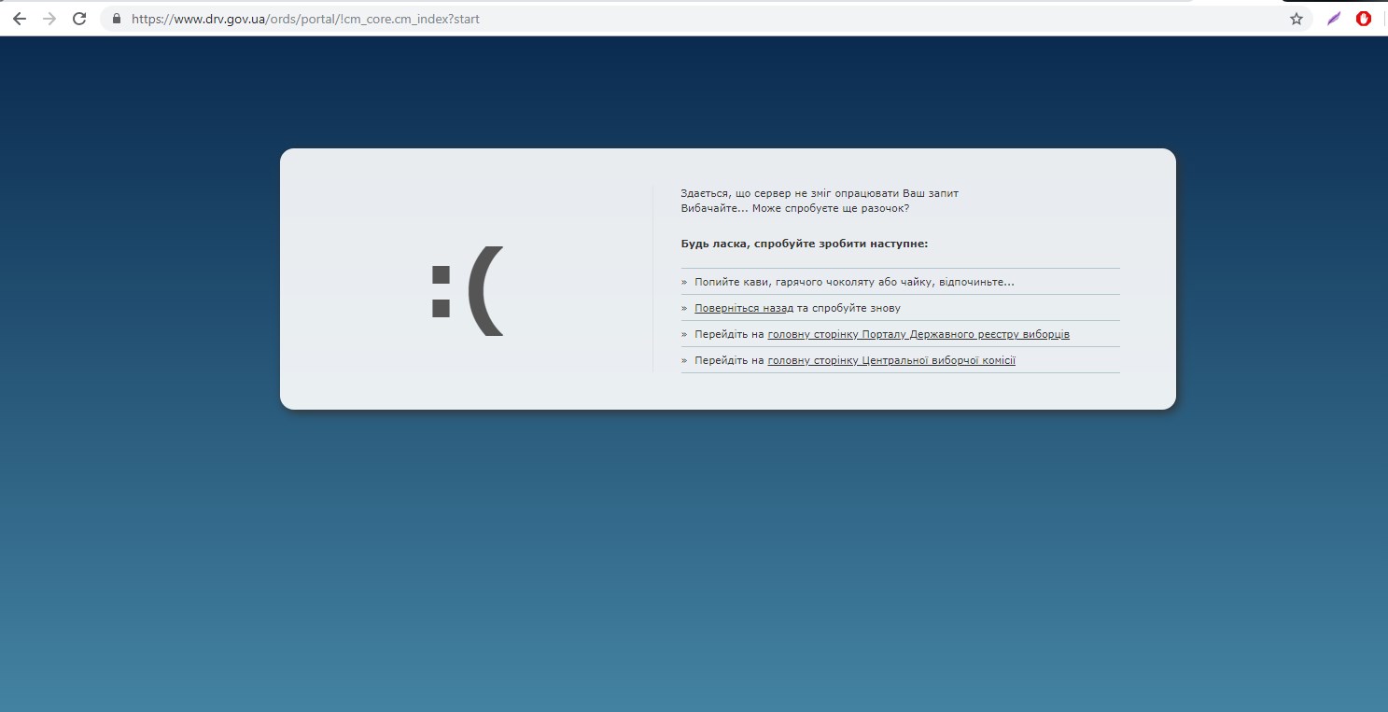Open the red stop-hand adblock extension
Image resolution: width=1388 pixels, height=712 pixels.
click(x=1363, y=19)
